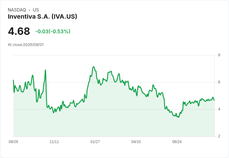229x158 pixels.
Task: Click the 11/11 x-axis date label
Action: click(54, 142)
